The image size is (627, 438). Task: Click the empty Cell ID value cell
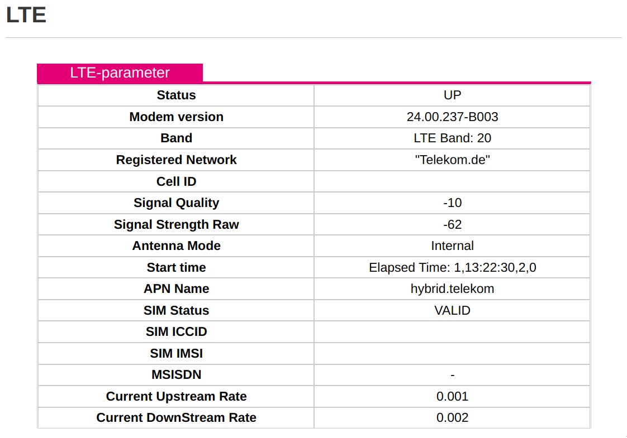tap(452, 181)
